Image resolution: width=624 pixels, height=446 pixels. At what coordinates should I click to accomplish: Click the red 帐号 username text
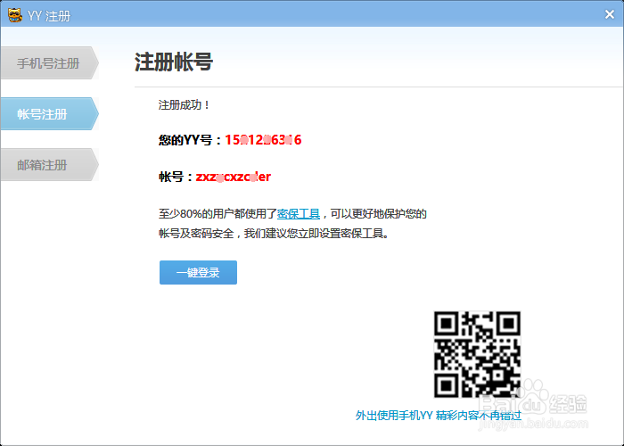click(x=234, y=177)
